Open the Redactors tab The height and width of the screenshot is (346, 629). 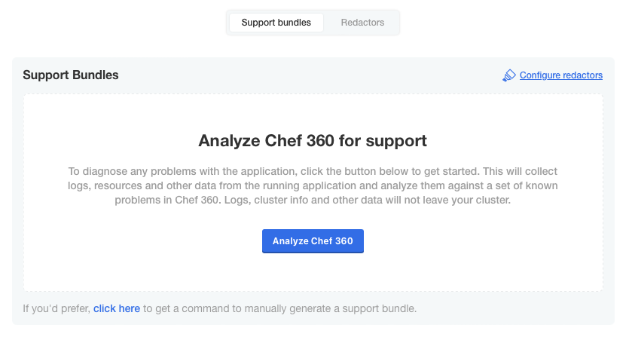pos(362,23)
